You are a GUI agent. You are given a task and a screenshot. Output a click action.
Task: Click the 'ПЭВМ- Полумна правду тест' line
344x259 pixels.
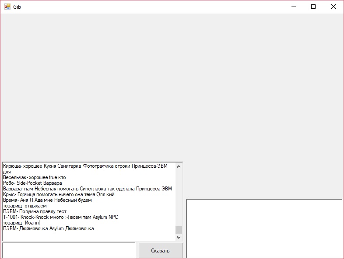pos(35,211)
